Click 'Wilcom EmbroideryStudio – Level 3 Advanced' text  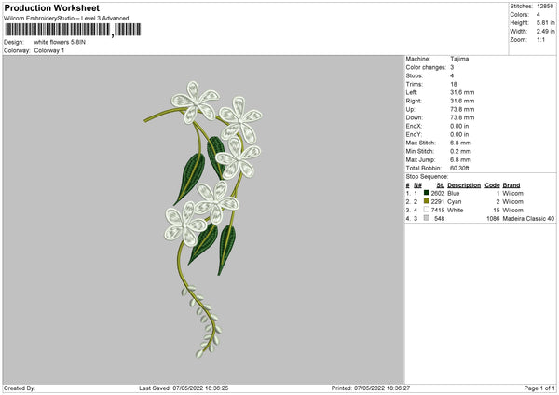tap(66, 19)
